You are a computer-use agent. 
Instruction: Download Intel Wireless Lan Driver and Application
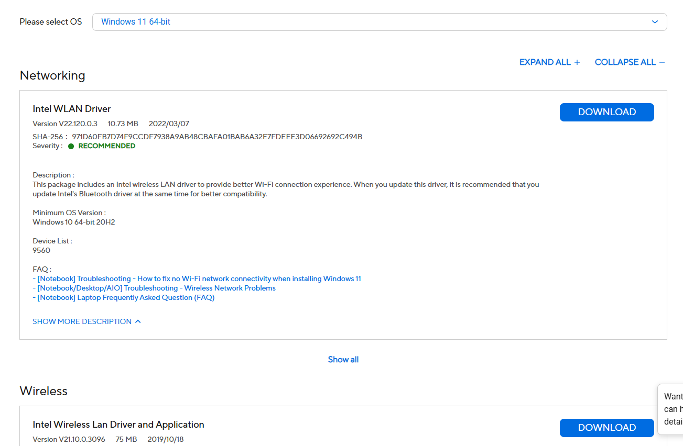[x=607, y=428]
